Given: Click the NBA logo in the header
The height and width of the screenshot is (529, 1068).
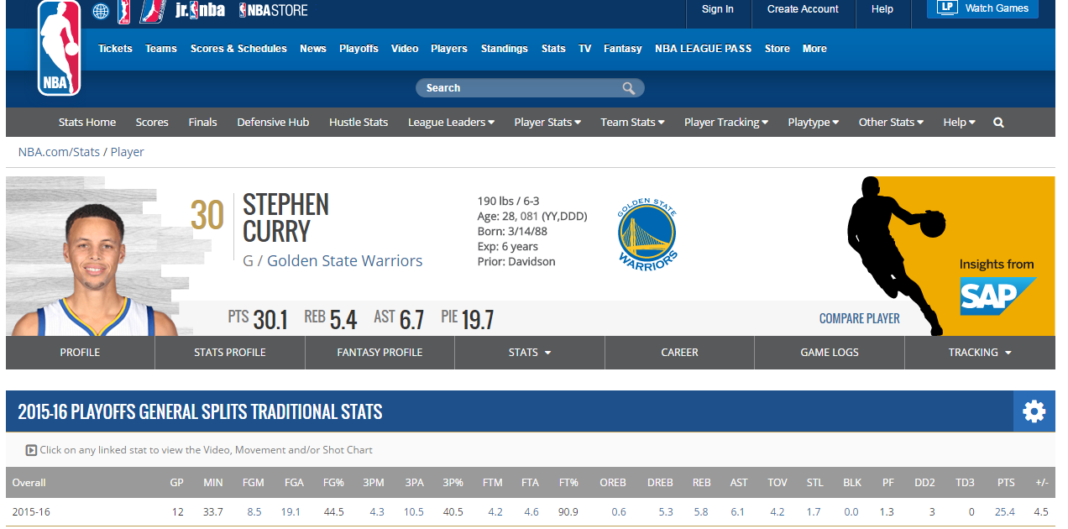Looking at the screenshot, I should pos(60,48).
